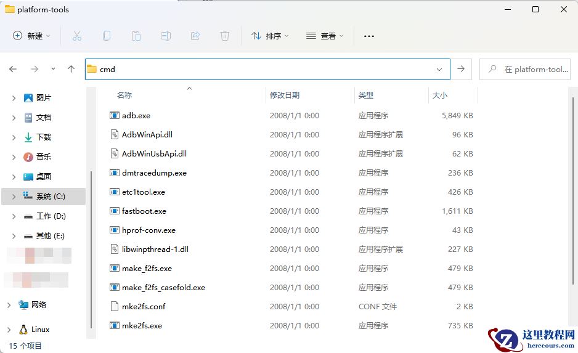The width and height of the screenshot is (578, 353).
Task: Click the address bar showing cmd
Action: (x=267, y=69)
